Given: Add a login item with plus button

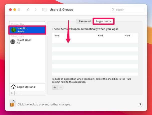Looking at the screenshot, I should (x=55, y=87).
